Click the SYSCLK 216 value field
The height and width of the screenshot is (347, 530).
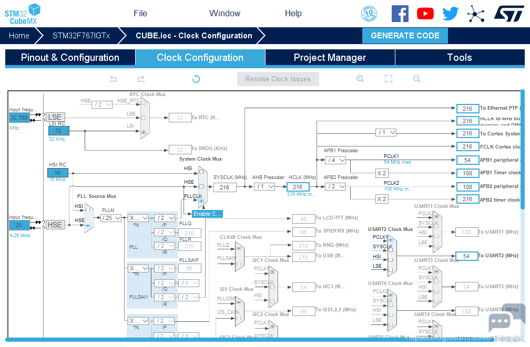coord(225,187)
